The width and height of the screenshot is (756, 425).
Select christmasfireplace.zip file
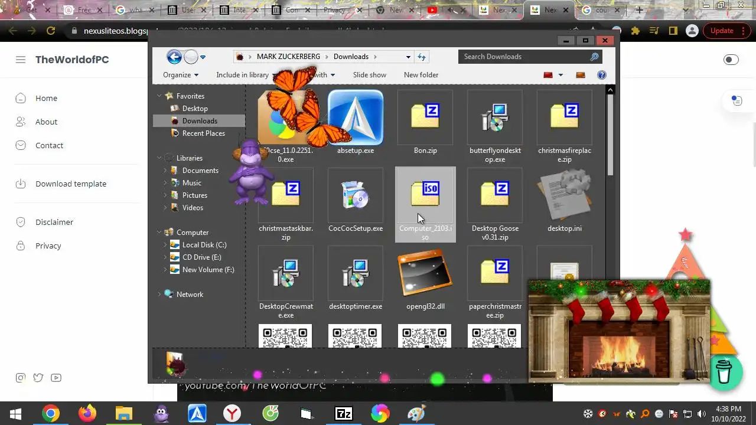coord(565,127)
